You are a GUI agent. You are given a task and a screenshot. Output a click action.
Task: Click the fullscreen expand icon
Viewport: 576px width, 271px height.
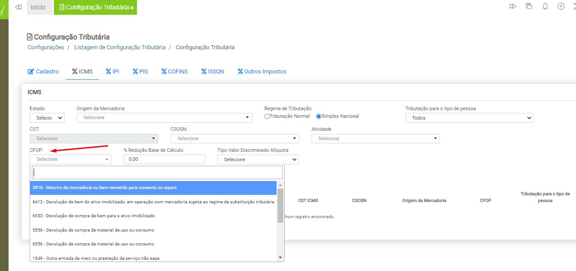click(574, 6)
